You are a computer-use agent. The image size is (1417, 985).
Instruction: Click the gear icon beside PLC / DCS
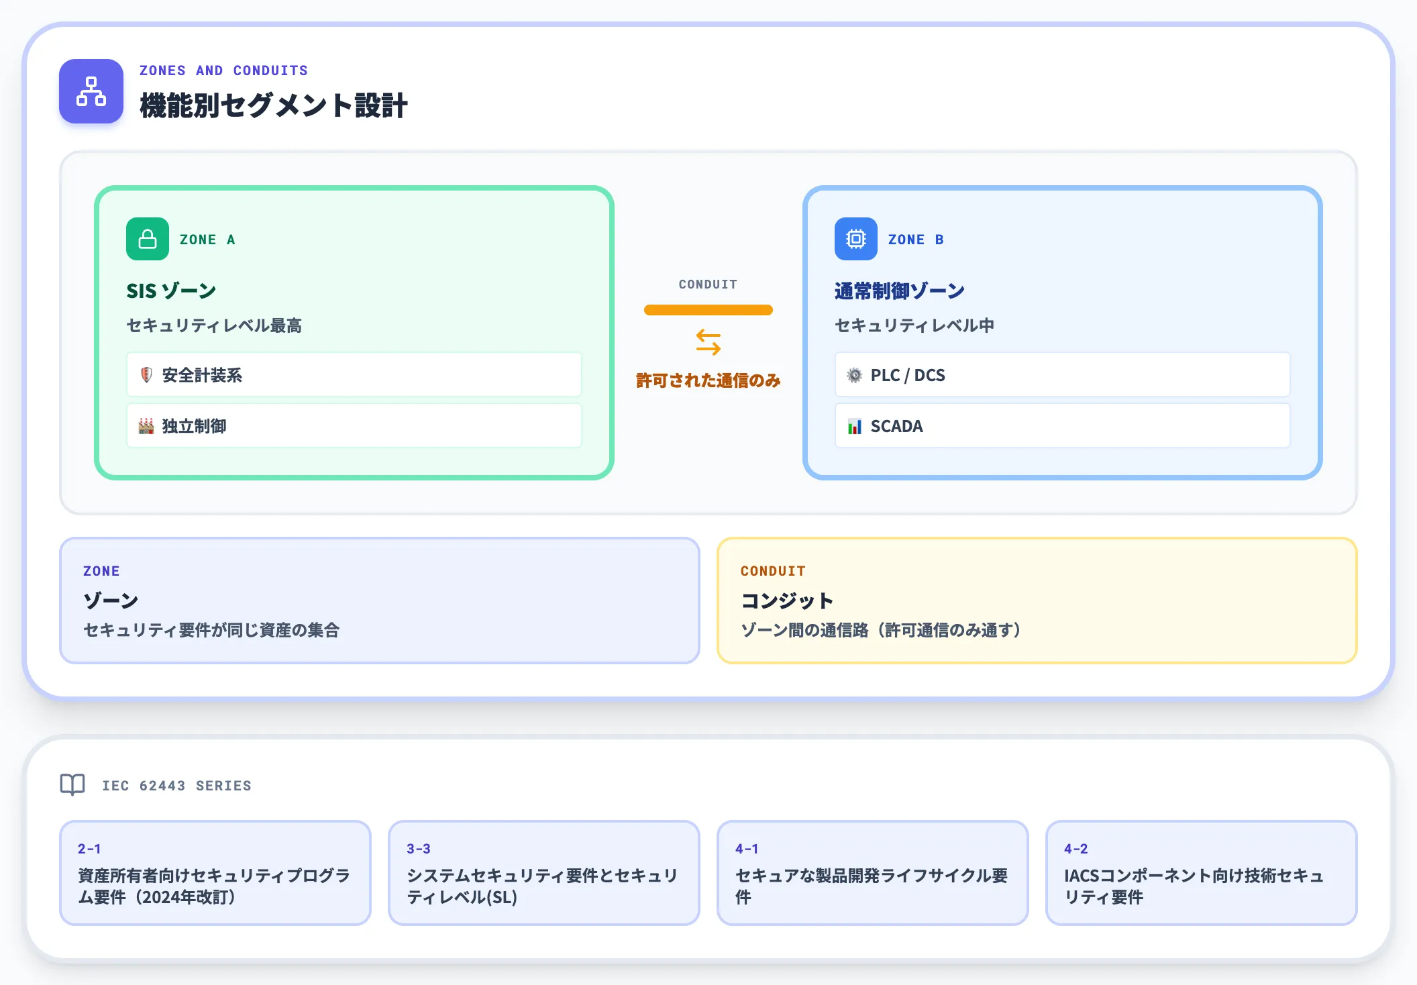pos(855,375)
